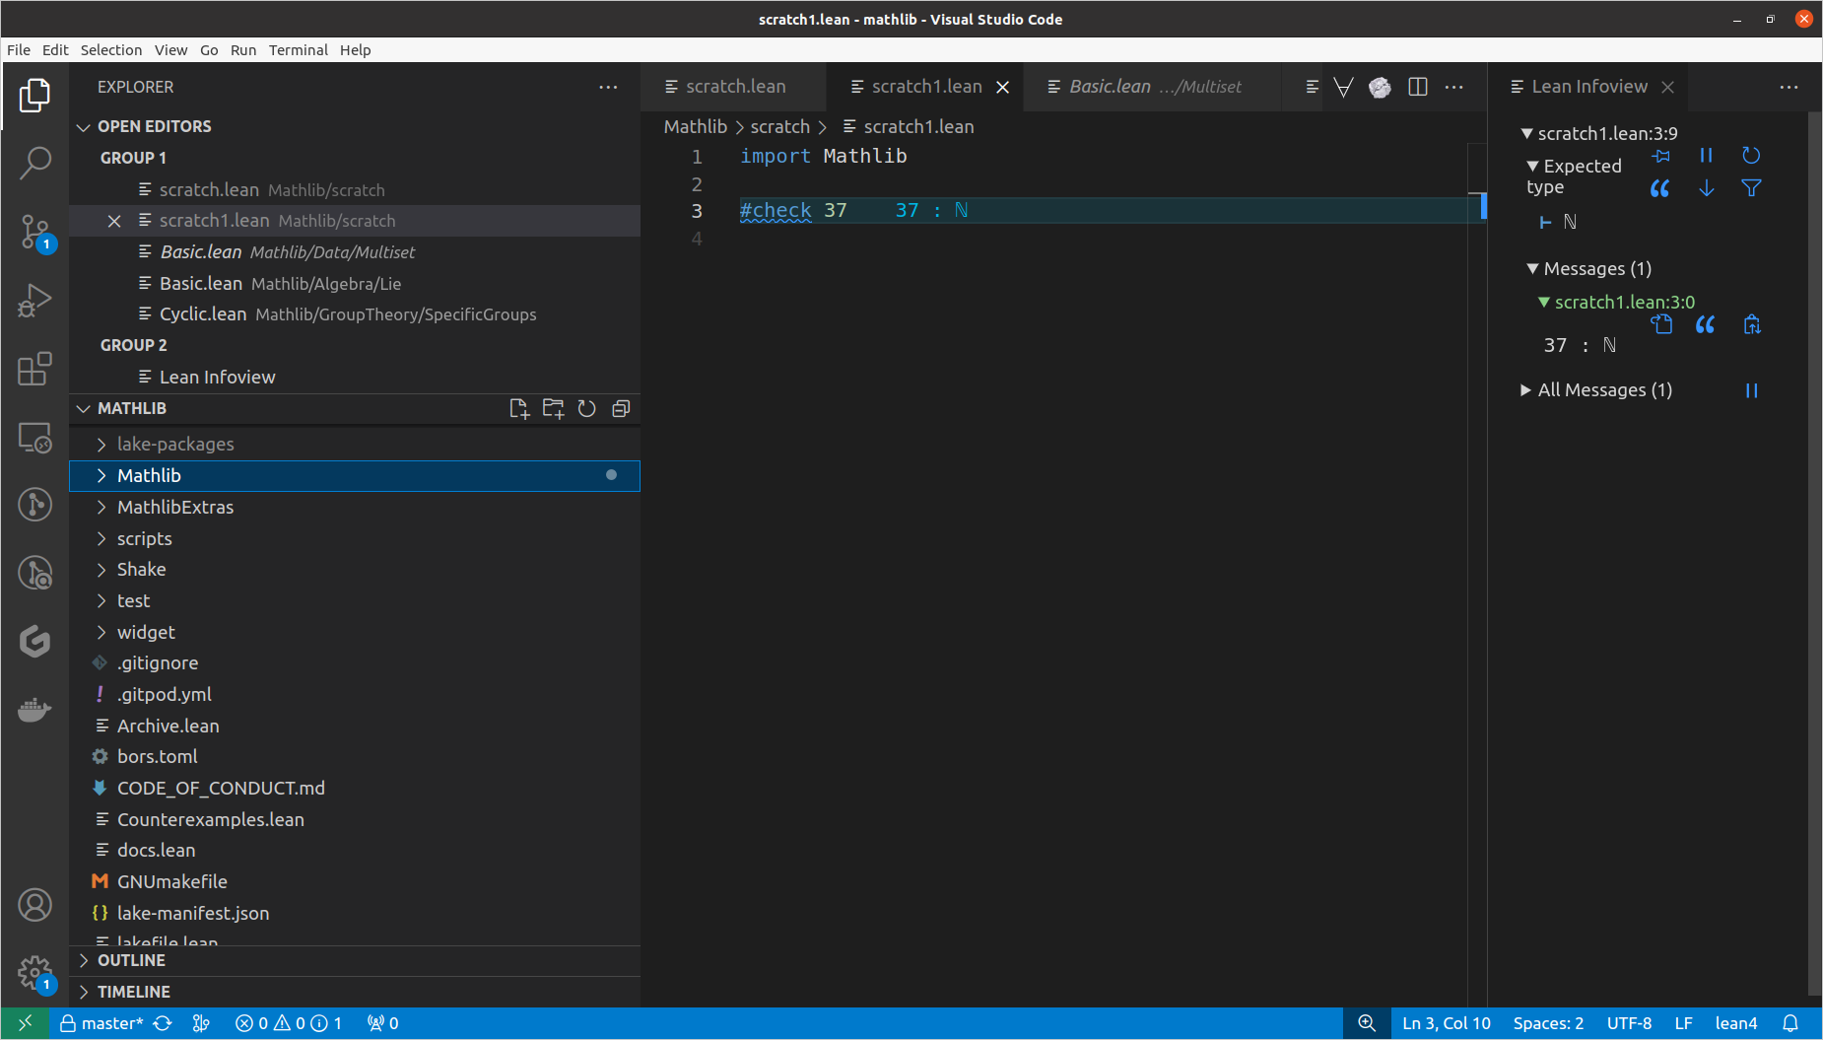
Task: Collapse the OPEN EDITORS section
Action: pos(355,126)
